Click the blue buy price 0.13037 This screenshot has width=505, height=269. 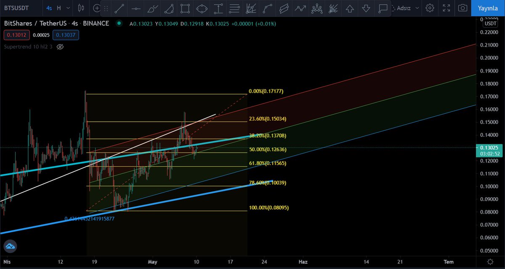pyautogui.click(x=66, y=35)
